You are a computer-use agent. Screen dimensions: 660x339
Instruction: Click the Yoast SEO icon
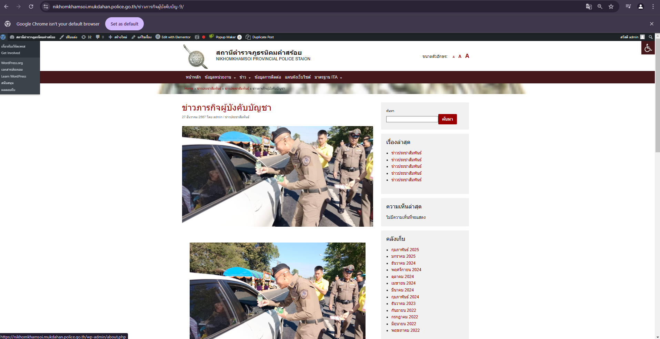(x=197, y=37)
